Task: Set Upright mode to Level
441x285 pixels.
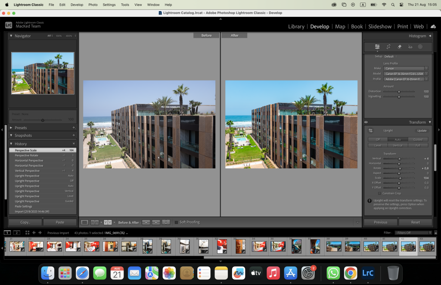Action: [378, 146]
